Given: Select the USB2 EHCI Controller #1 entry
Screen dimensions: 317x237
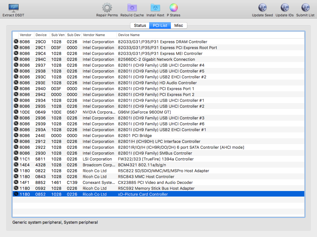Looking at the screenshot, I should coord(158,130).
